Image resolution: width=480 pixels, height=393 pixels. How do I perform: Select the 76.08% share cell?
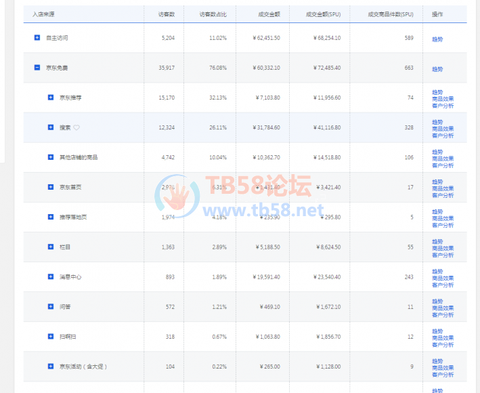218,68
